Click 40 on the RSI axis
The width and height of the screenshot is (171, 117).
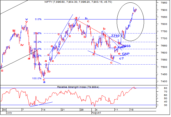(166, 102)
